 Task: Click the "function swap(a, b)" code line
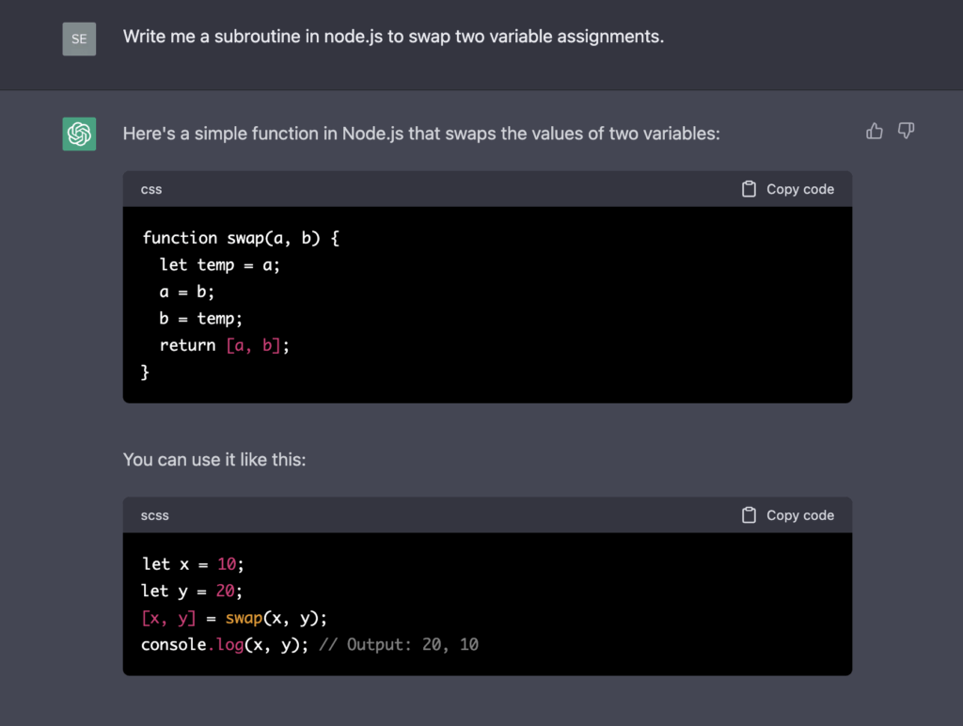(x=240, y=238)
